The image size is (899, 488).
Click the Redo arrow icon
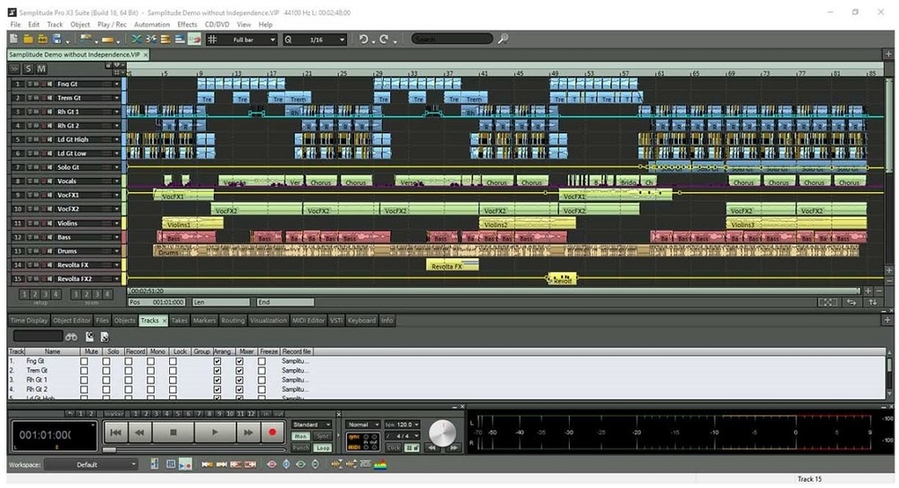384,39
